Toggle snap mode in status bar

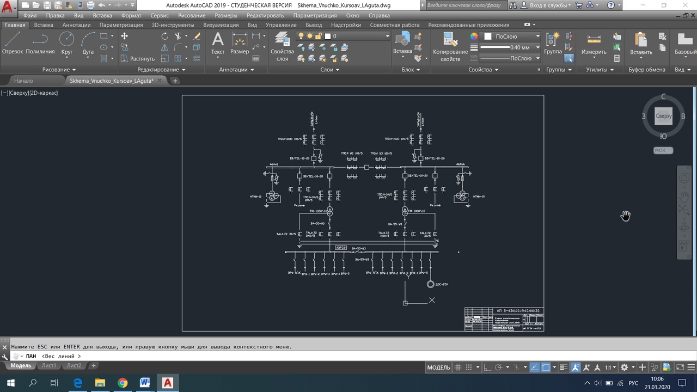click(x=469, y=367)
